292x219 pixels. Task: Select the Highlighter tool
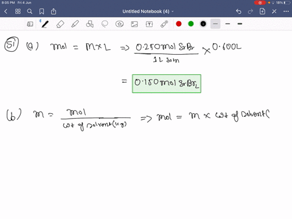75,24
